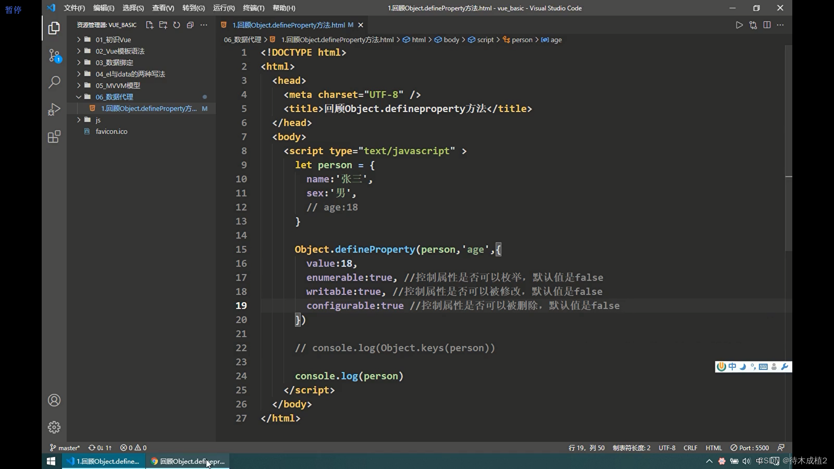
Task: Click the script breadcrumb item
Action: pos(481,40)
